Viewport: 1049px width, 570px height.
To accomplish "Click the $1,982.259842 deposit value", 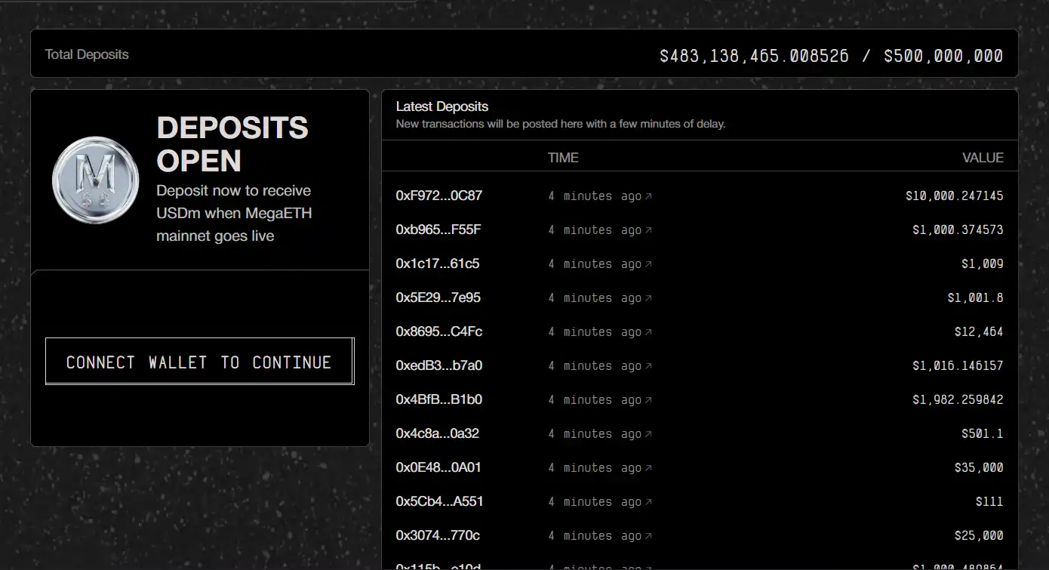I will (x=958, y=399).
